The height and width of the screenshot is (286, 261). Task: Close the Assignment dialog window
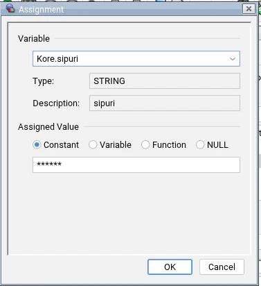pos(249,9)
